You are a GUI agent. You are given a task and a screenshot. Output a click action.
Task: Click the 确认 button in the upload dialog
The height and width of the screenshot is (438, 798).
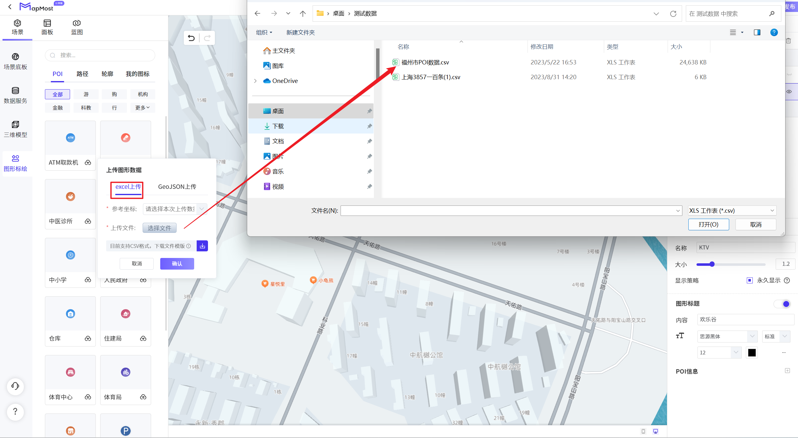point(177,264)
